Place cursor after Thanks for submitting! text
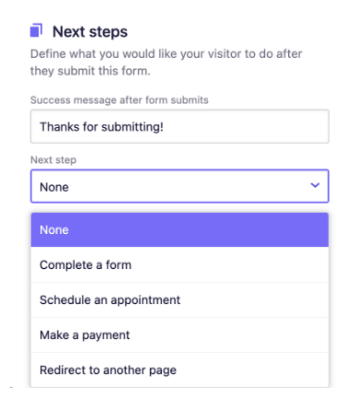Viewport: 360px width, 397px height. tap(165, 126)
